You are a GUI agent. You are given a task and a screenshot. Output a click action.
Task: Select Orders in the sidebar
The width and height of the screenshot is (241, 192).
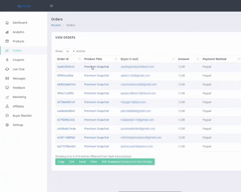pyautogui.click(x=17, y=51)
